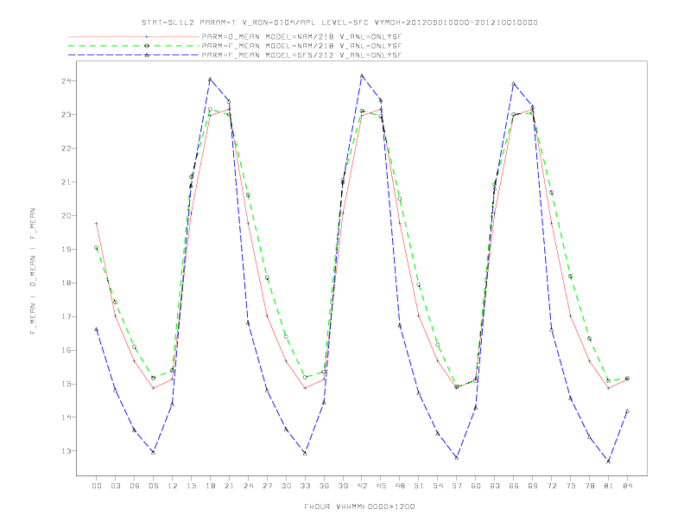Click x-axis forecast hour label 78
Viewport: 684px width, 529px height.
point(589,486)
